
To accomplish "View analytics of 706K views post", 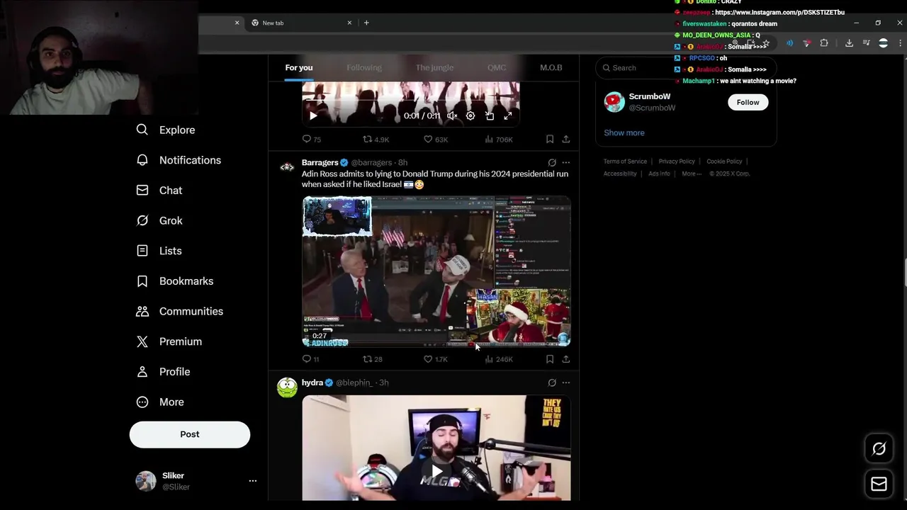I will [x=499, y=140].
